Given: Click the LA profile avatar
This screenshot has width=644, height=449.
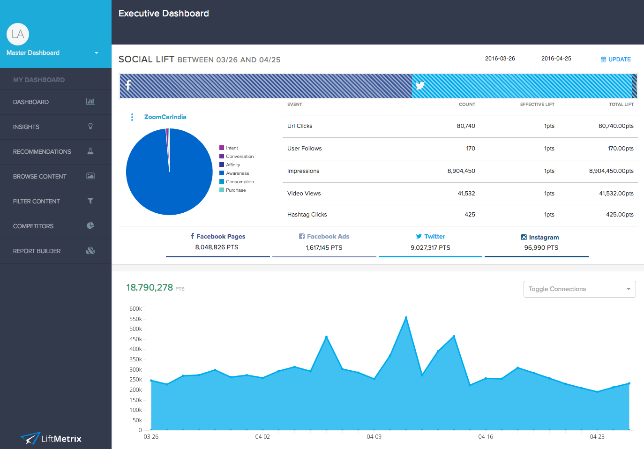Looking at the screenshot, I should 18,34.
